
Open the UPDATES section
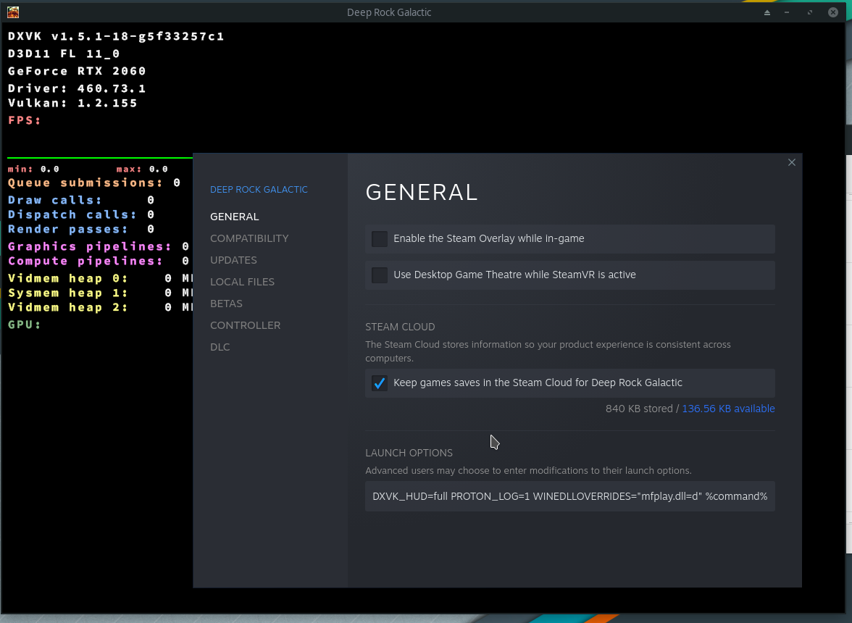pos(233,260)
